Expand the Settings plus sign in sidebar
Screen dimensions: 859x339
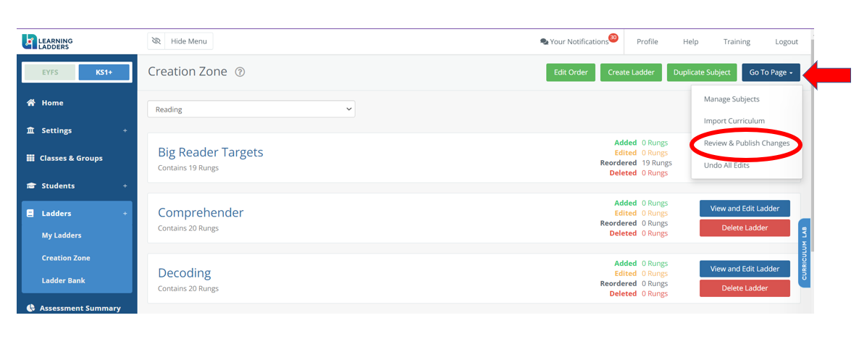[125, 131]
